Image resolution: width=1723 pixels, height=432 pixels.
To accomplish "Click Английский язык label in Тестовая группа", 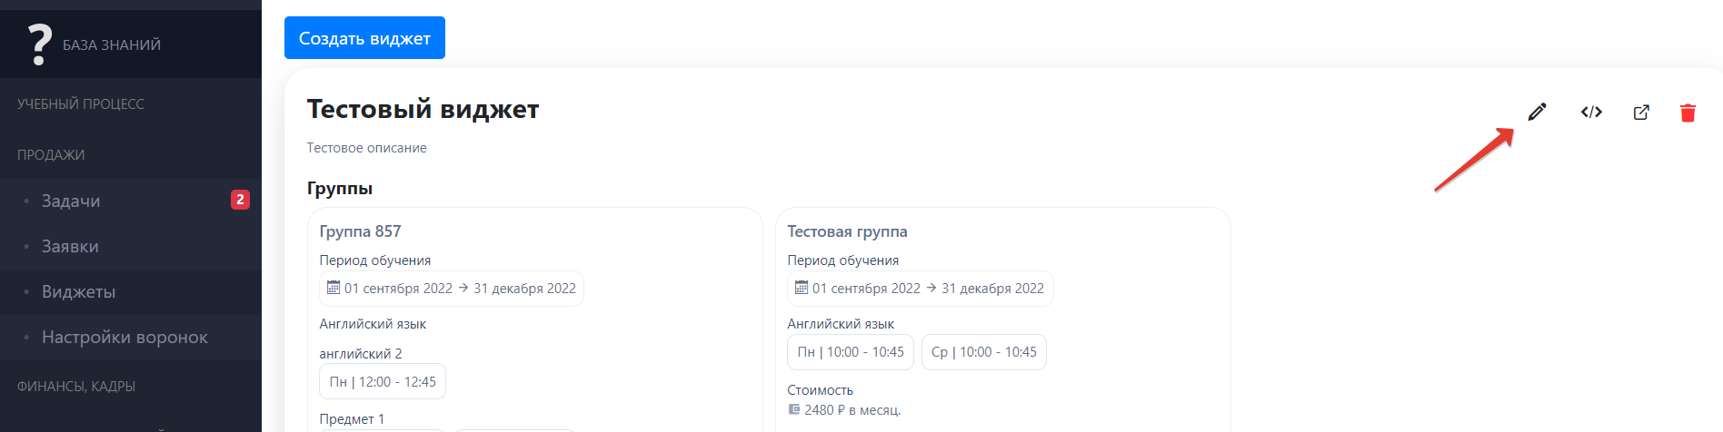I will point(841,324).
